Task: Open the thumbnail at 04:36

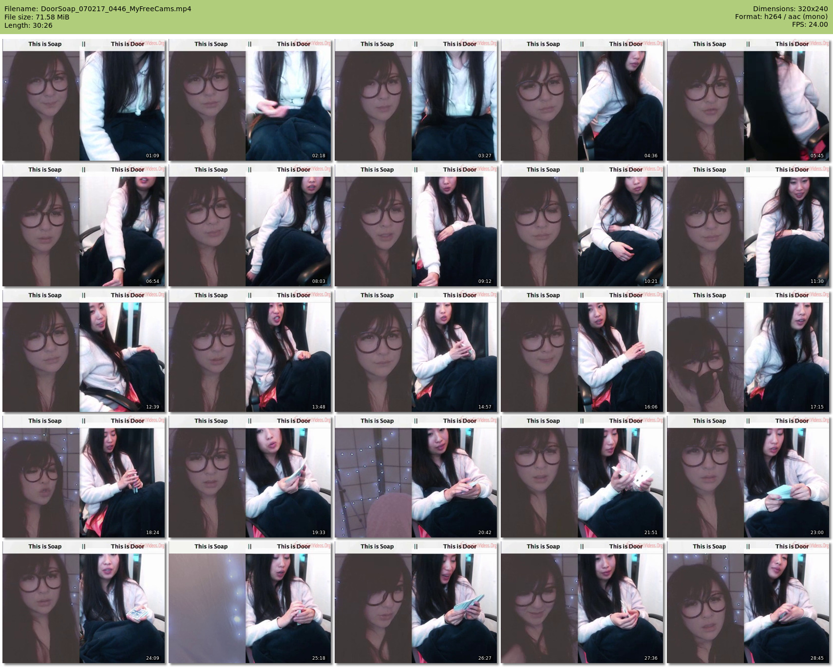Action: (x=582, y=100)
